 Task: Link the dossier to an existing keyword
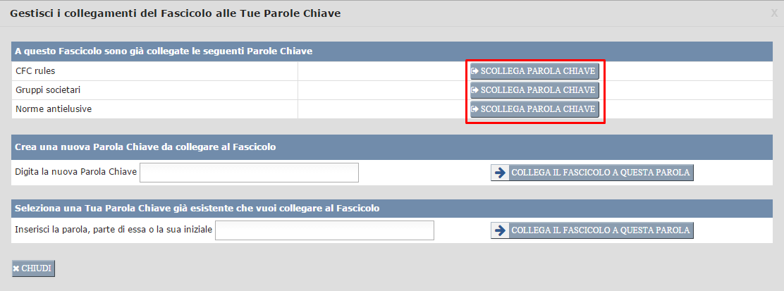point(592,230)
